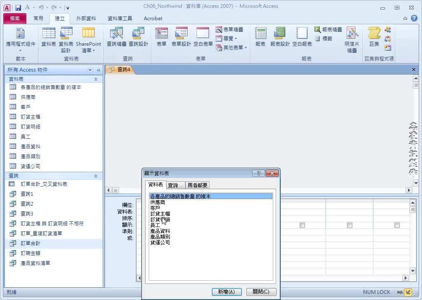
Task: Create a Blank Form (空白表單)
Action: tap(203, 37)
